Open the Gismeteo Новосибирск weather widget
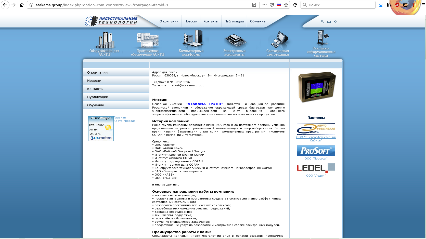 [x=101, y=128]
